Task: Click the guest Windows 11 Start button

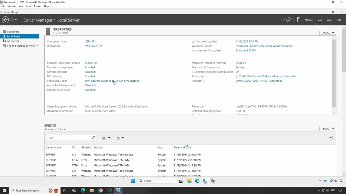Action: point(133,181)
